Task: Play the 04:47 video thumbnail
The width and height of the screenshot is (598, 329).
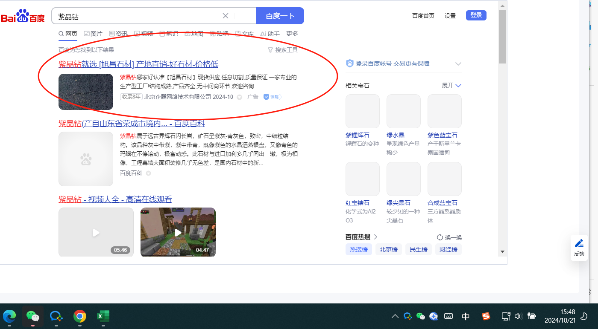Action: (x=178, y=232)
